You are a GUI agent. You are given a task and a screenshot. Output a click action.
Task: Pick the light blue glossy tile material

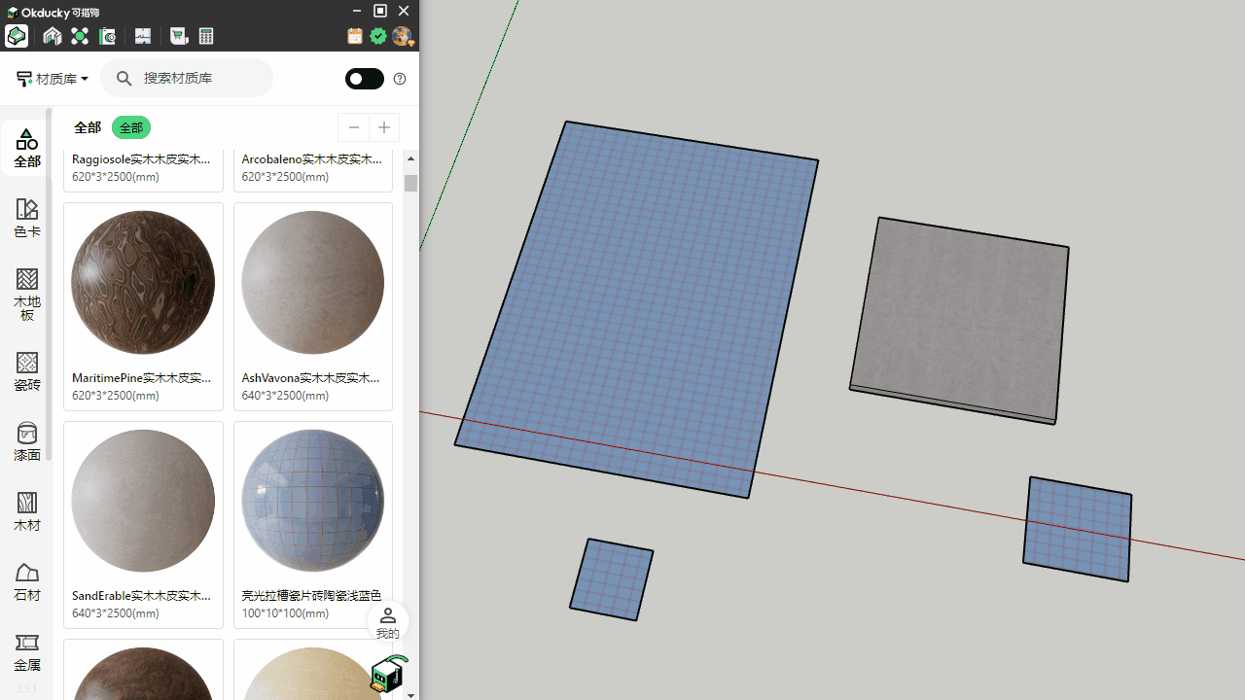(313, 501)
